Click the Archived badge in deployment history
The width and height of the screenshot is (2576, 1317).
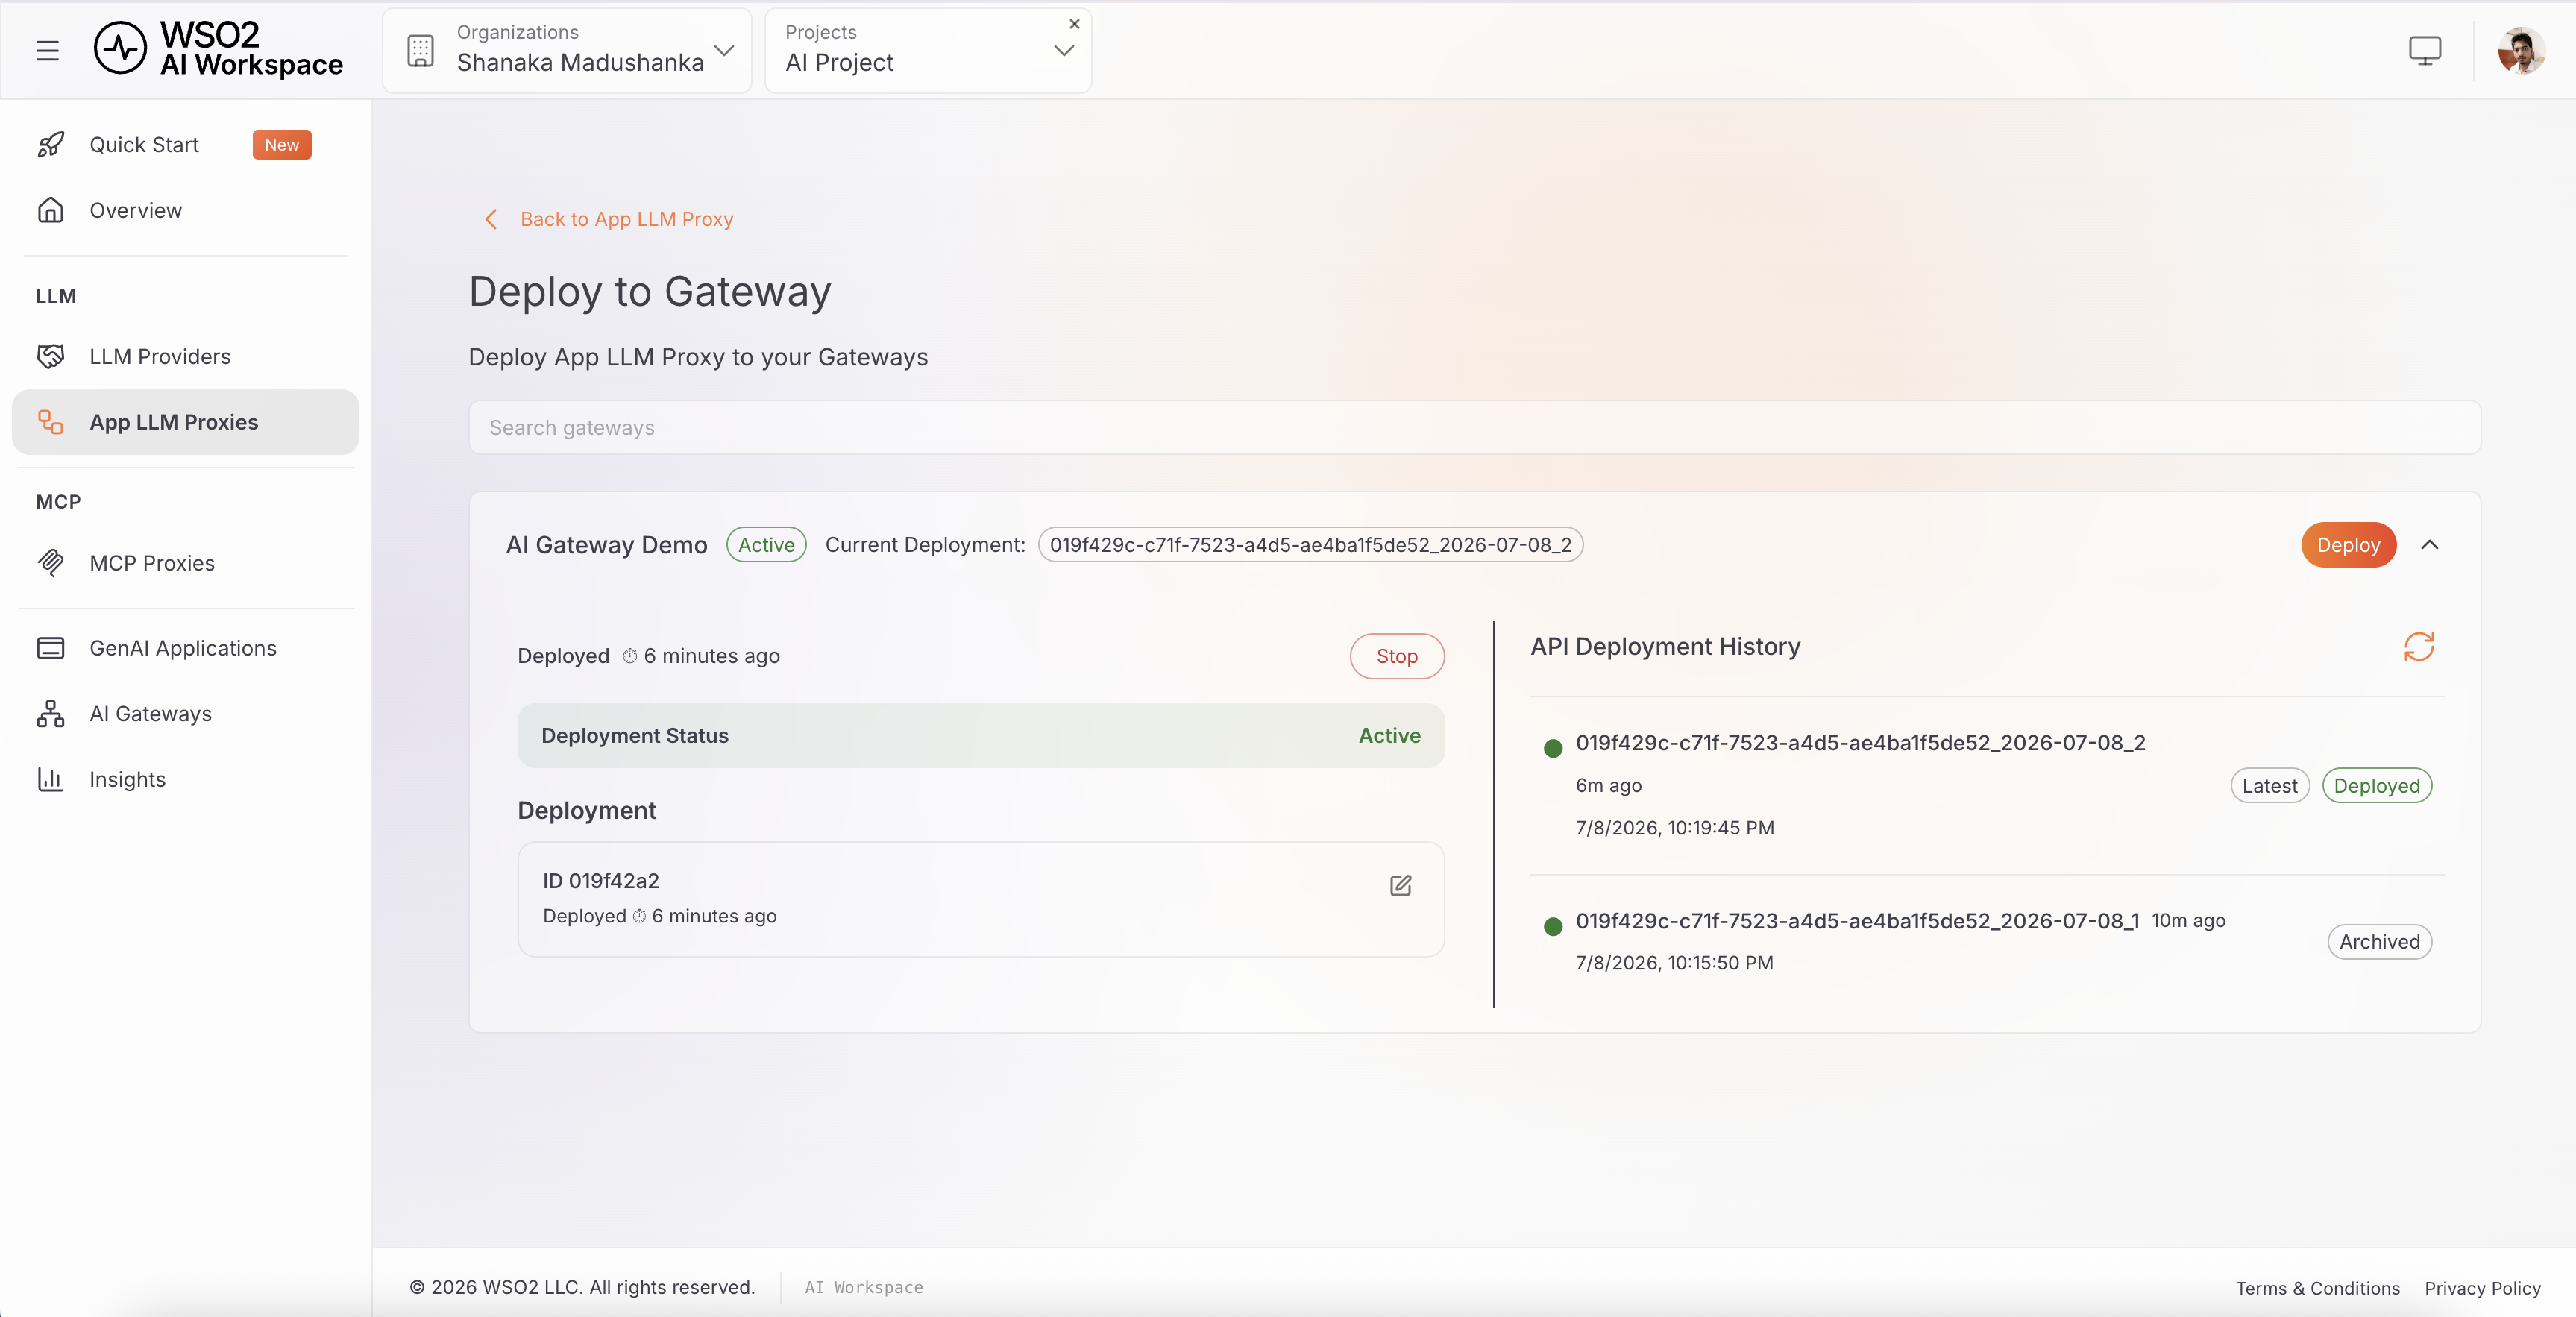(2379, 942)
